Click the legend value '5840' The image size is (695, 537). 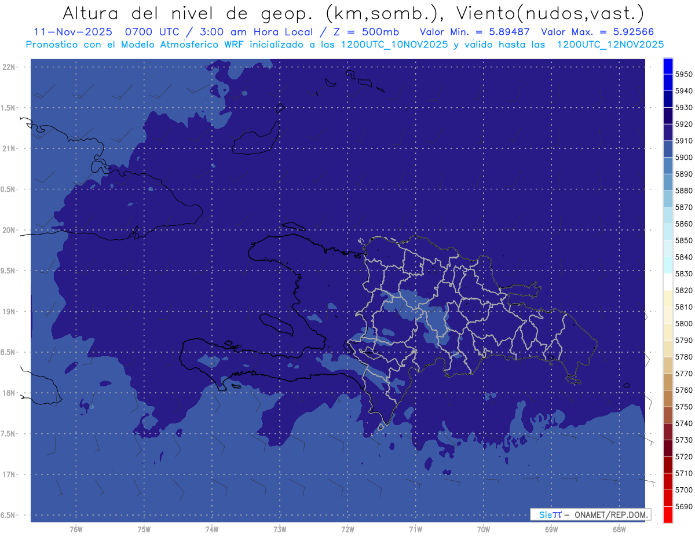(684, 257)
